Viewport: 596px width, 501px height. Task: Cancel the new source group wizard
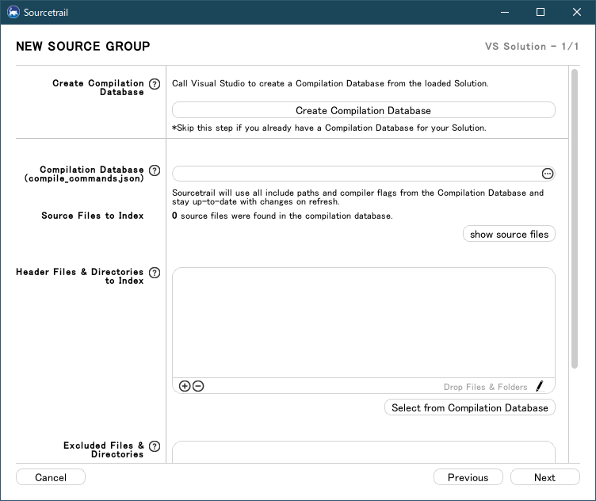tap(51, 477)
